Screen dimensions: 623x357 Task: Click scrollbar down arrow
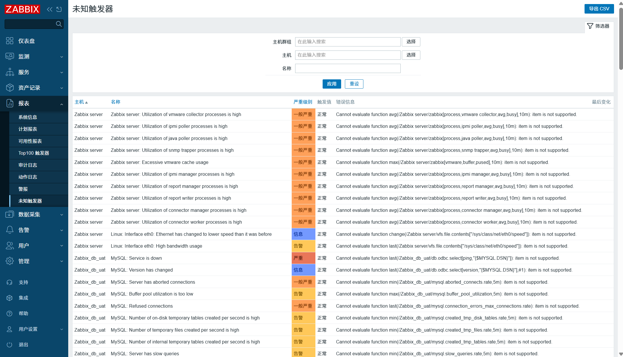pos(621,354)
